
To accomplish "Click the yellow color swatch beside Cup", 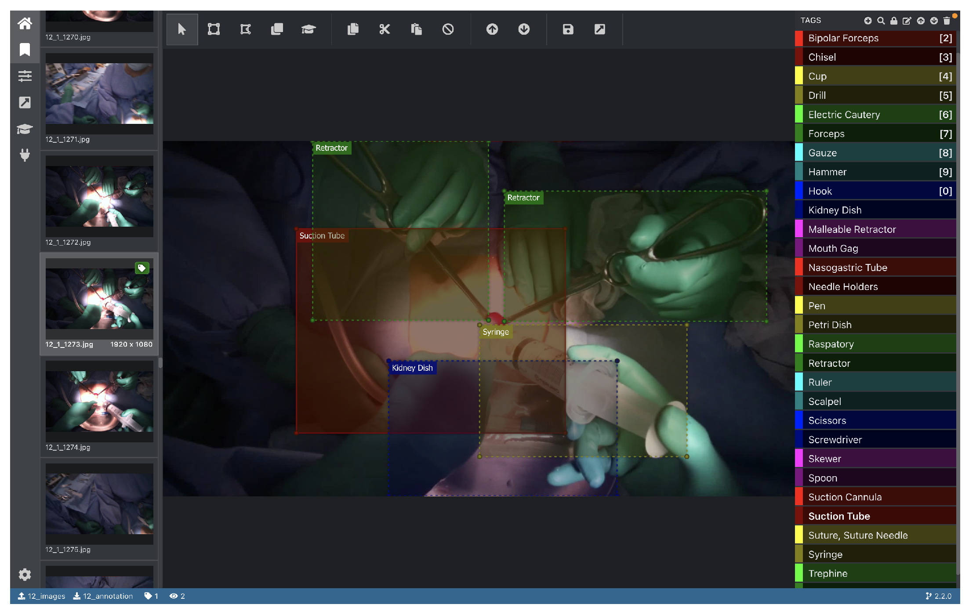I will (799, 76).
